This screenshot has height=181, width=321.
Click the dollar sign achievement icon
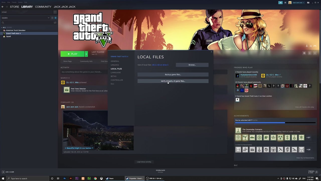click(287, 138)
